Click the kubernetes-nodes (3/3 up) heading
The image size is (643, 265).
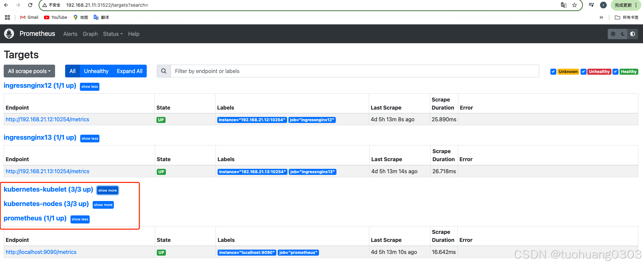pos(46,204)
